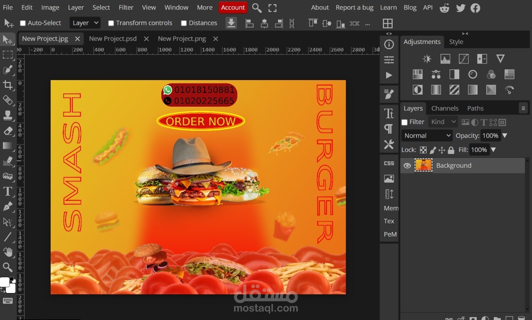
Task: Toggle lock all padlock
Action: pyautogui.click(x=451, y=150)
